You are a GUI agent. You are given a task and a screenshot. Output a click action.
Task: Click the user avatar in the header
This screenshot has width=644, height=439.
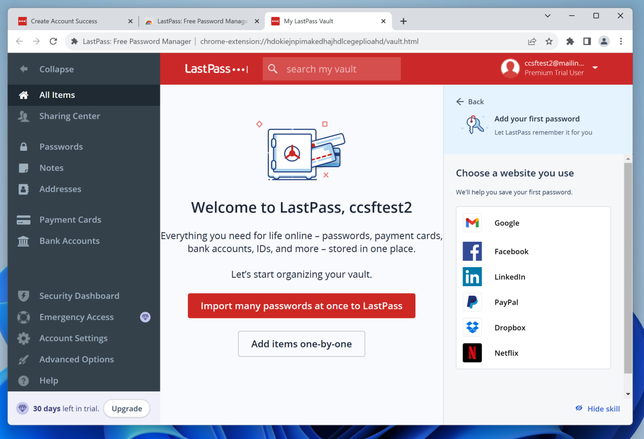[510, 68]
